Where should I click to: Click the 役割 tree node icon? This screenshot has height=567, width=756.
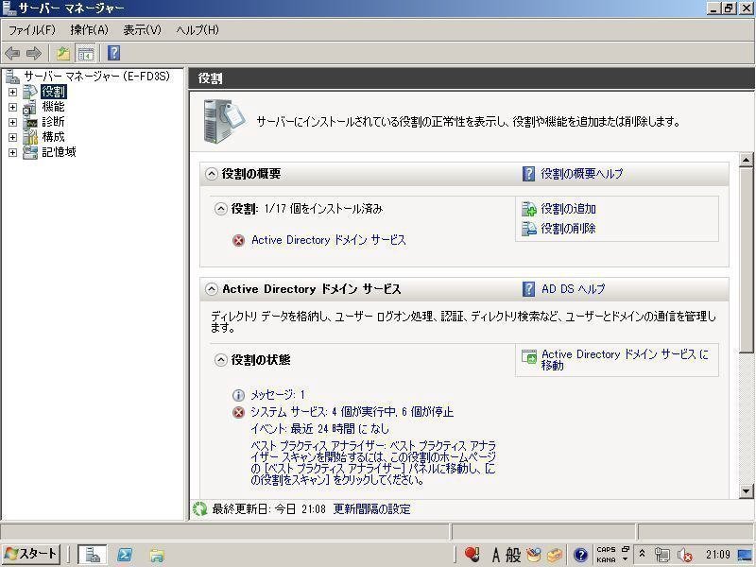click(x=30, y=92)
